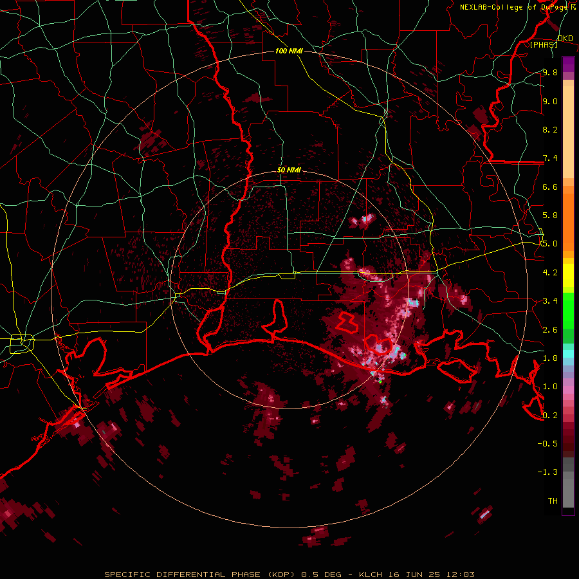Click the 100 NMI range ring label

pos(289,51)
